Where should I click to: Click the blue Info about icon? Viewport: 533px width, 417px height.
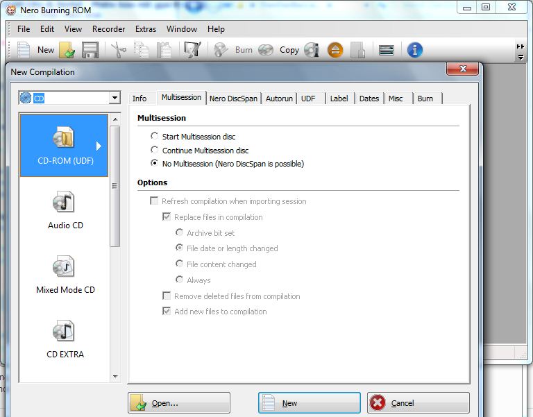(415, 50)
